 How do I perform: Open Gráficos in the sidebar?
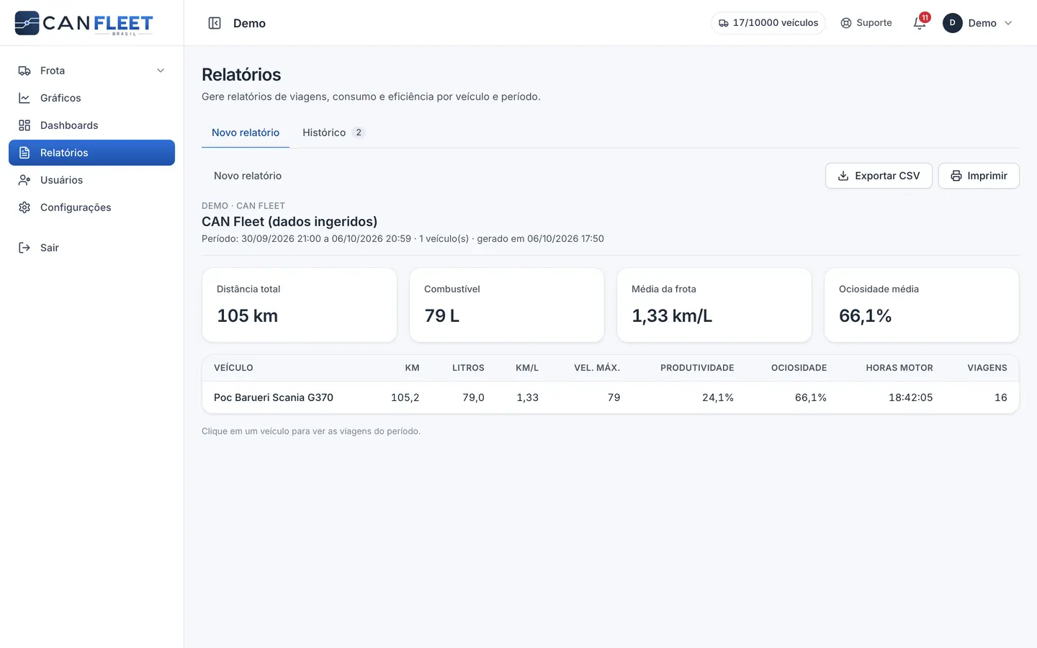(x=91, y=98)
